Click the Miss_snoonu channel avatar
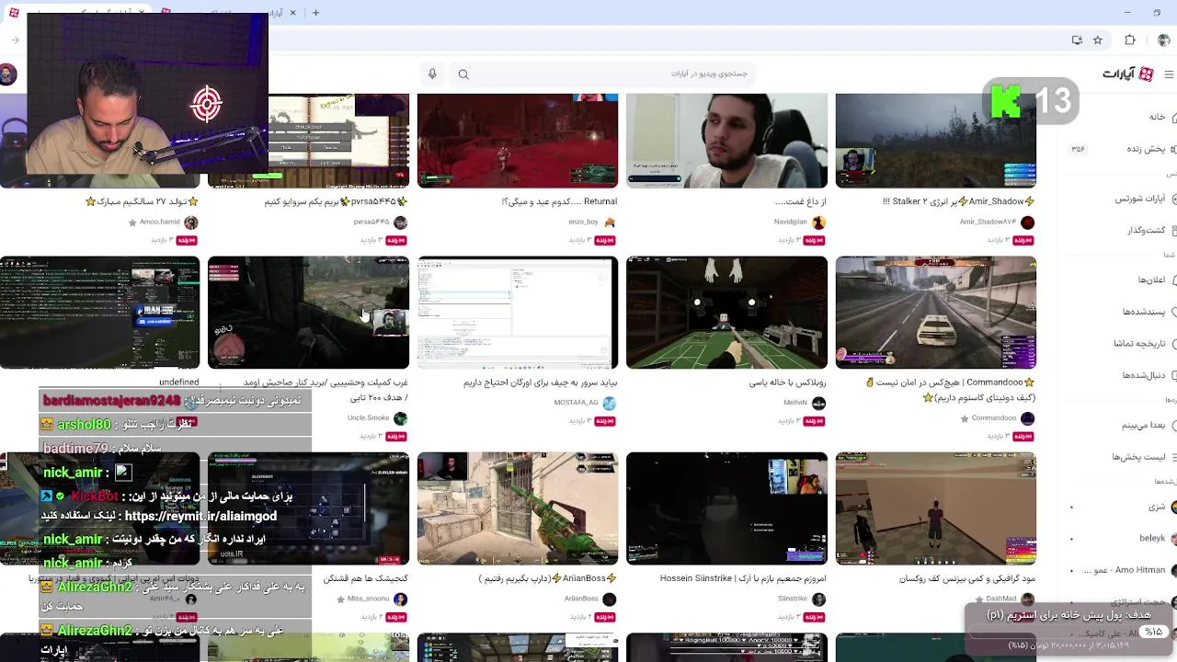Screen dimensions: 1177x662 coord(400,599)
